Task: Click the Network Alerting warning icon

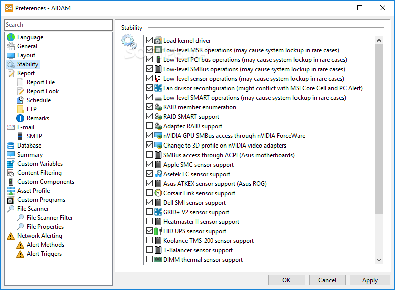Action: pyautogui.click(x=11, y=236)
